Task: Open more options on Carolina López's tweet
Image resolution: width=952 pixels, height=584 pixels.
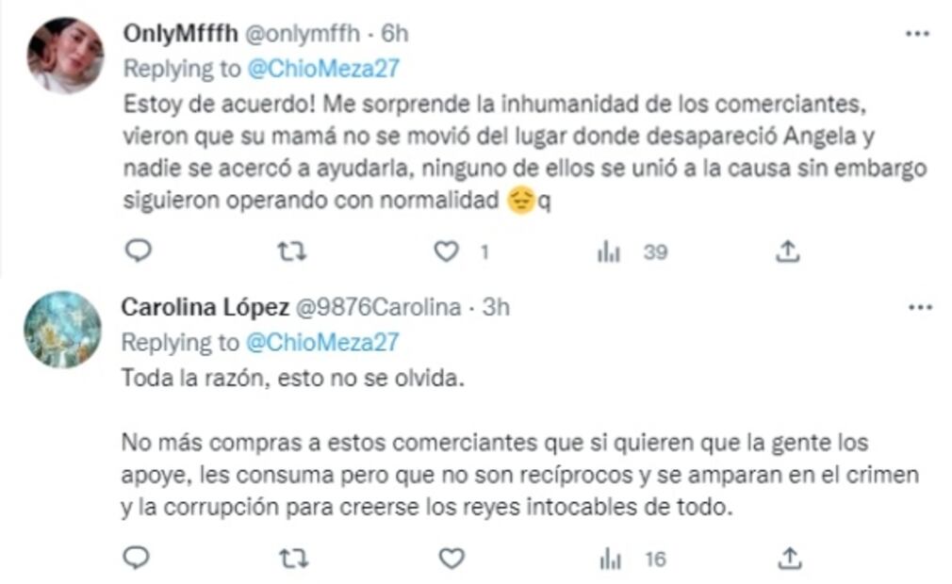Action: point(916,308)
